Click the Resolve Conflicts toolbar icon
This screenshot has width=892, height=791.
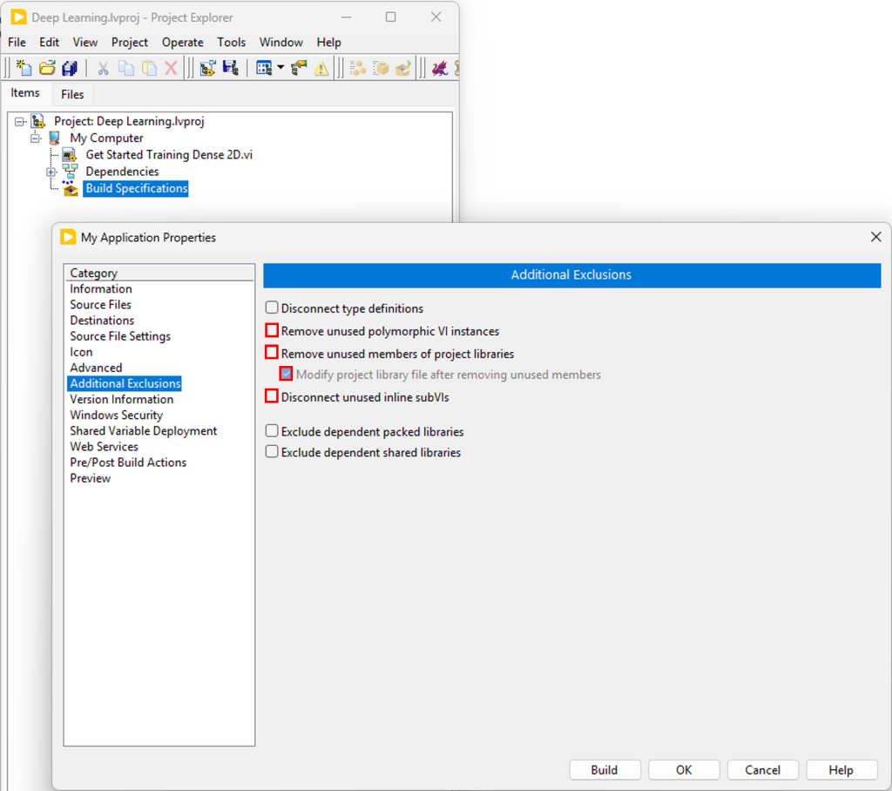(300, 68)
